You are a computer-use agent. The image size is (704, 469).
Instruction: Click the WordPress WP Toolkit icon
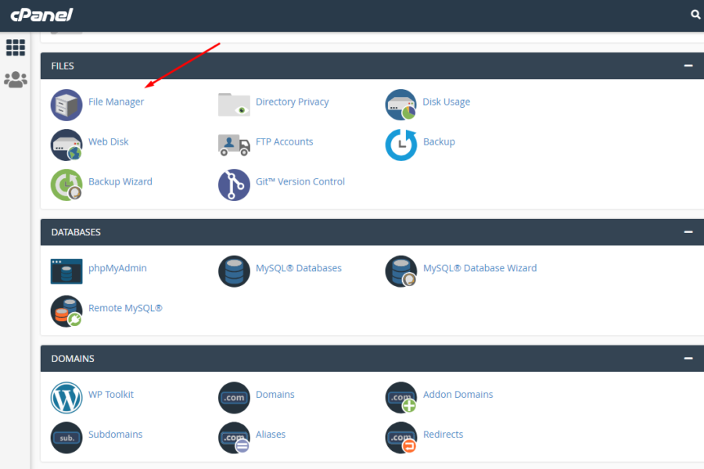66,398
